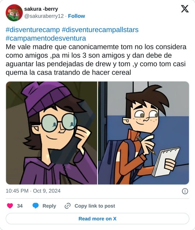
Task: View the purple beanie character image
Action: tap(52, 133)
